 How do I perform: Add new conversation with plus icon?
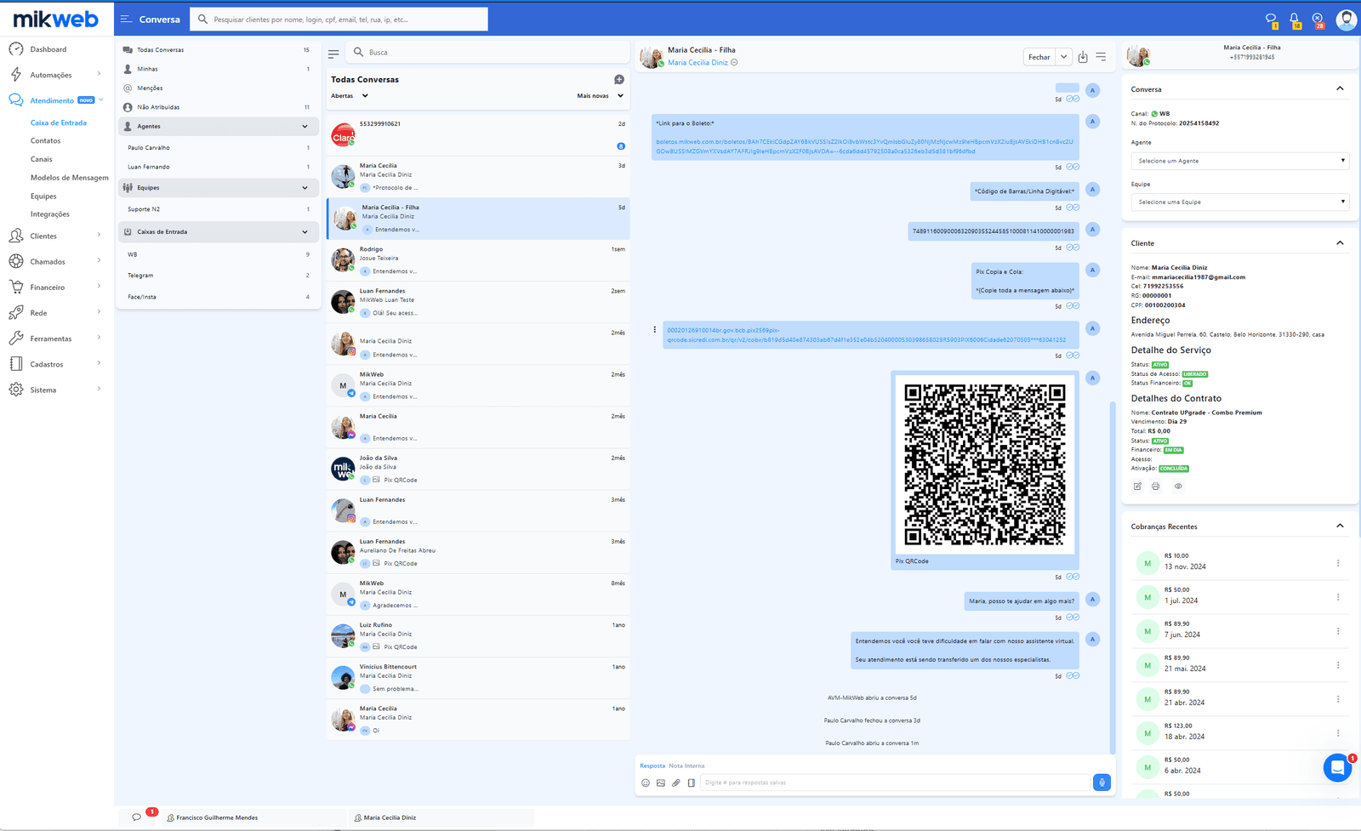pyautogui.click(x=619, y=80)
